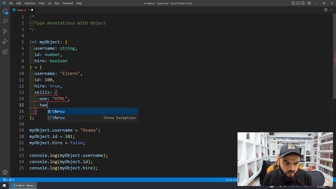This screenshot has width=336, height=189.
Task: Click the "Elzero" string value
Action: point(70,73)
